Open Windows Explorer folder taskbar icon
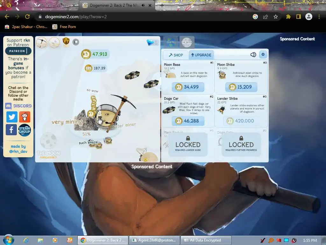 tap(40, 240)
